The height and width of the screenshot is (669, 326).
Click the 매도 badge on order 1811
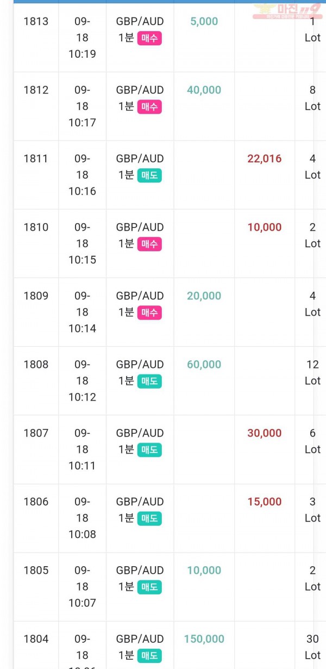(x=149, y=175)
